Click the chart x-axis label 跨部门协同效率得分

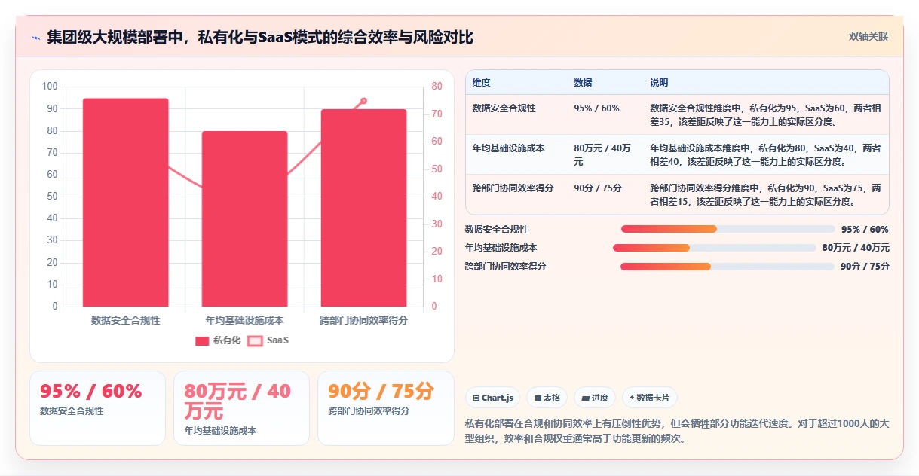[363, 320]
